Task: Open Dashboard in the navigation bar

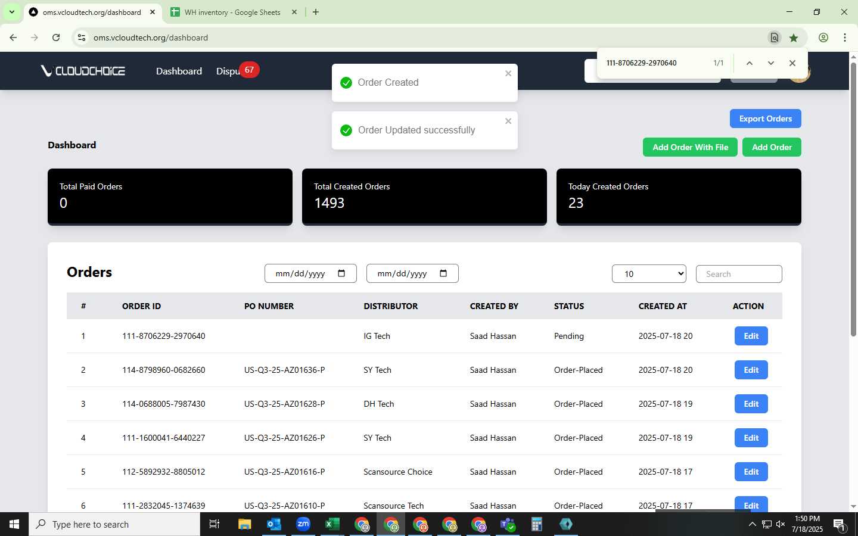Action: coord(179,71)
